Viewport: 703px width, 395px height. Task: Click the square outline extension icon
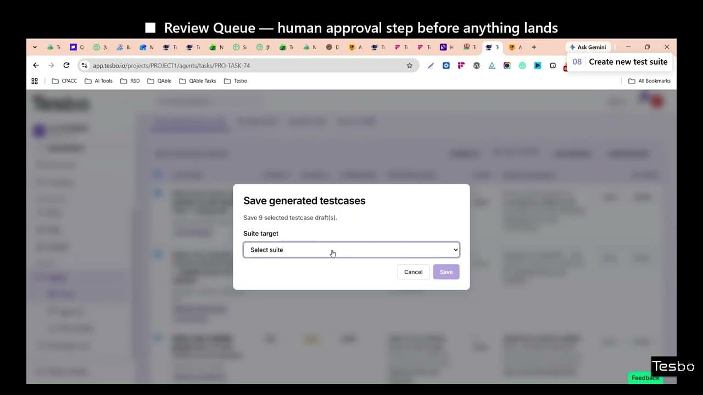click(x=553, y=65)
